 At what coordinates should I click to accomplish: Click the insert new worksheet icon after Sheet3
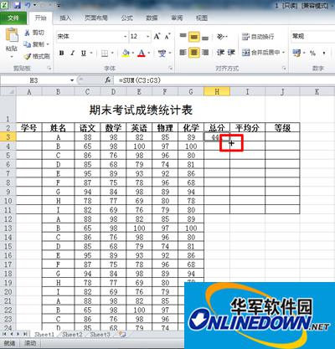point(122,334)
